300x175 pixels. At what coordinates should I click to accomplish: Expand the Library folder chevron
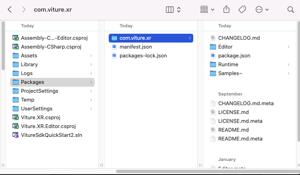click(x=91, y=65)
